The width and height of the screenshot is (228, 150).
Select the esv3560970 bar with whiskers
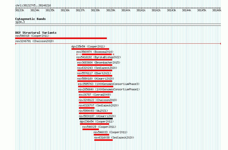(95, 54)
